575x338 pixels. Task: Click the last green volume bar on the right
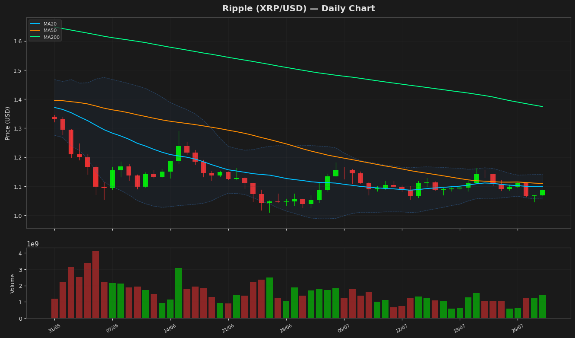[x=543, y=307]
